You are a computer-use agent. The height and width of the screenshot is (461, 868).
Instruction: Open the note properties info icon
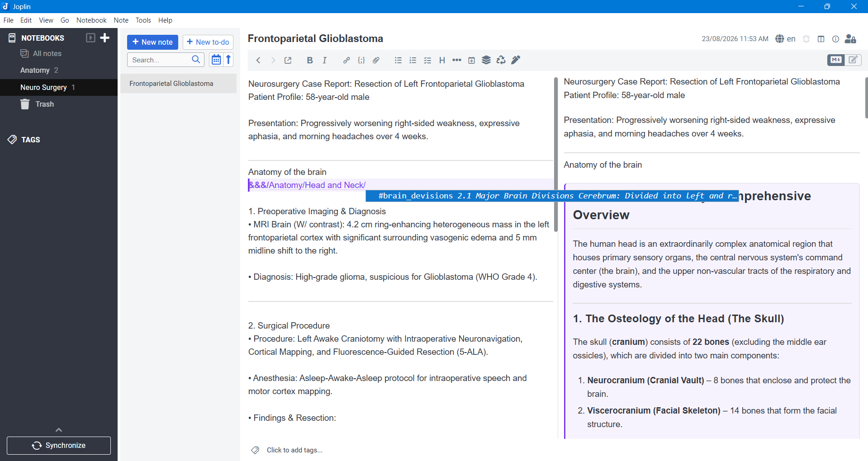pyautogui.click(x=836, y=39)
